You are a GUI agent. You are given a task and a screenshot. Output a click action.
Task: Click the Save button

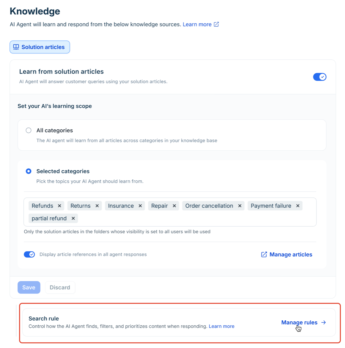pos(29,287)
